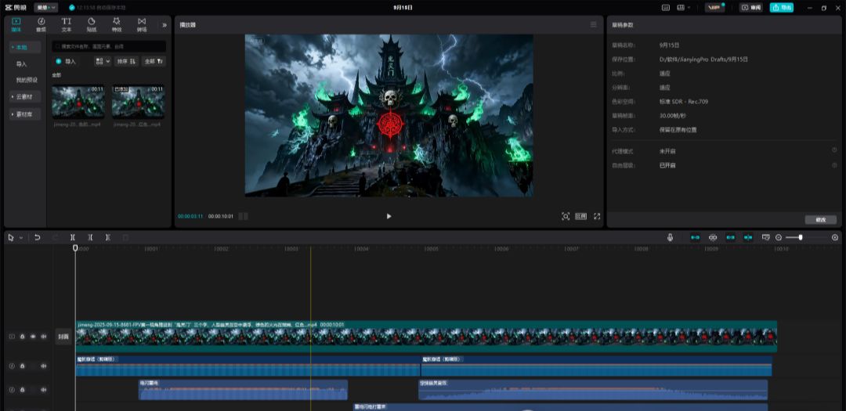Image resolution: width=846 pixels, height=411 pixels.
Task: Expand the 素材库 section in sidebar
Action: pos(24,114)
